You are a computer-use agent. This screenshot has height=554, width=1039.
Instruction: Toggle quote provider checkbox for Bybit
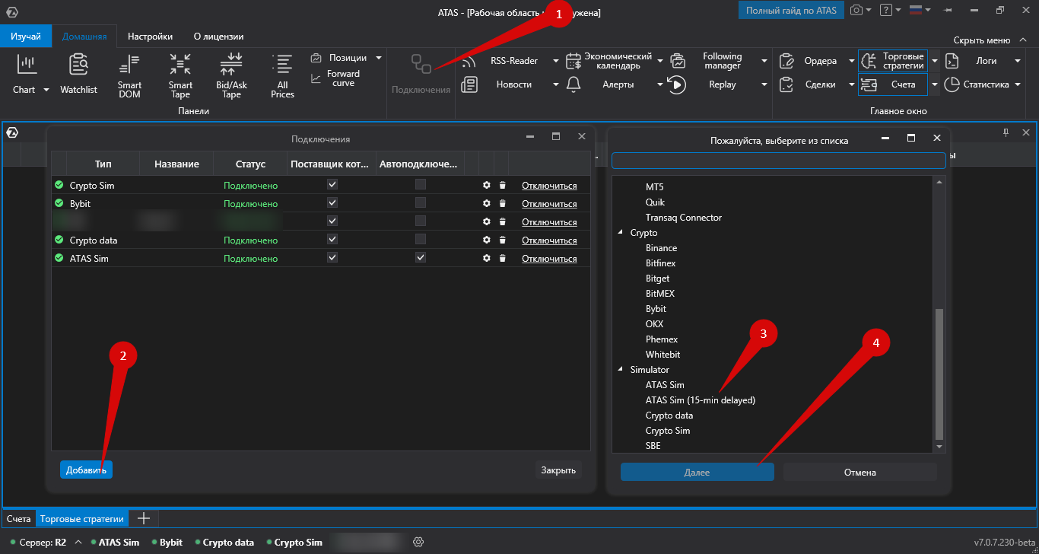click(x=332, y=202)
